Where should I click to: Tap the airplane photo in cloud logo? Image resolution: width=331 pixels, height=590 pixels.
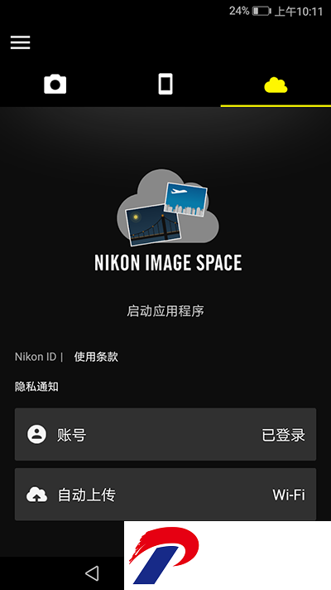click(185, 199)
